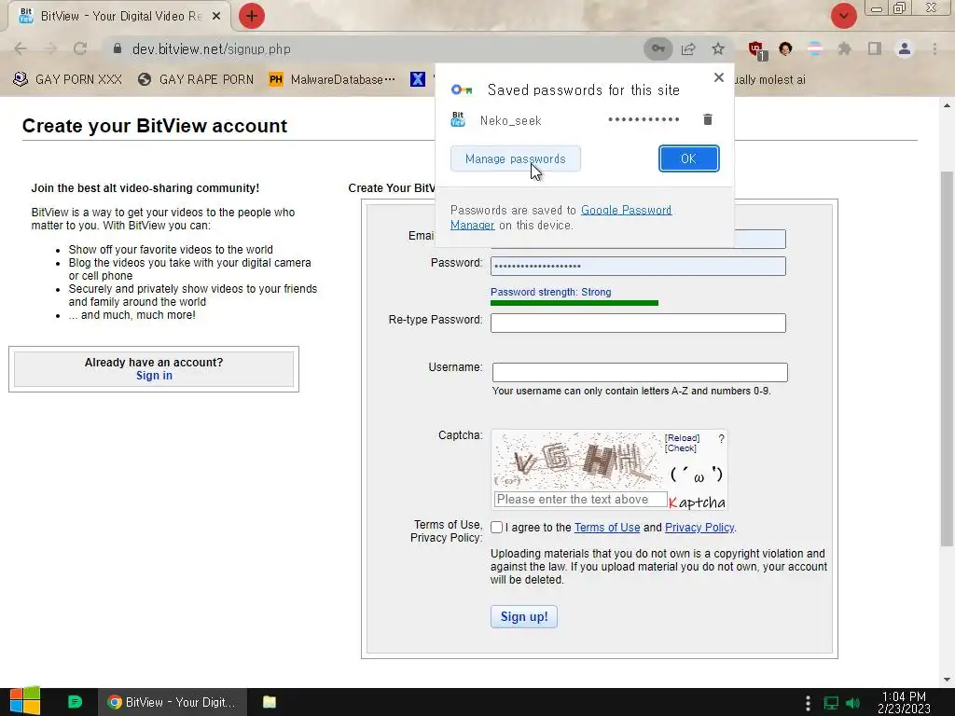Viewport: 955px width, 716px height.
Task: View site lock info icon
Action: tap(118, 48)
